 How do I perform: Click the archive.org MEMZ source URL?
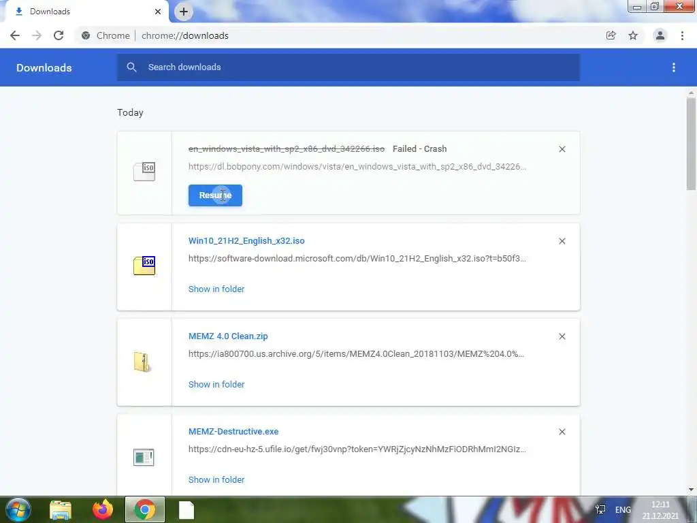pyautogui.click(x=356, y=354)
